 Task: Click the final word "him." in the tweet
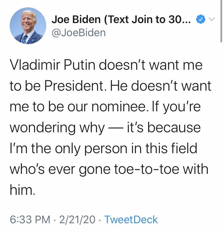coord(22,190)
